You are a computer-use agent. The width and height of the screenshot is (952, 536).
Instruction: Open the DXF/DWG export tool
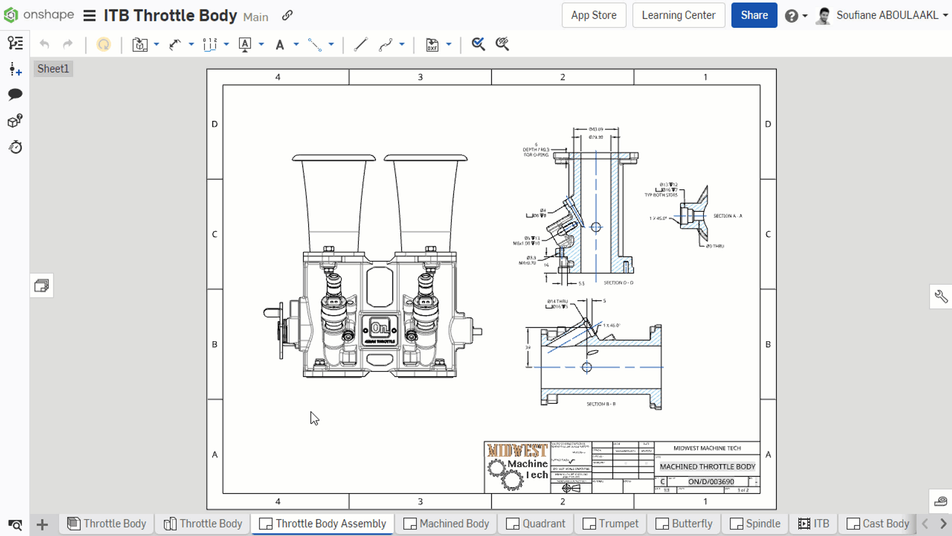point(433,43)
